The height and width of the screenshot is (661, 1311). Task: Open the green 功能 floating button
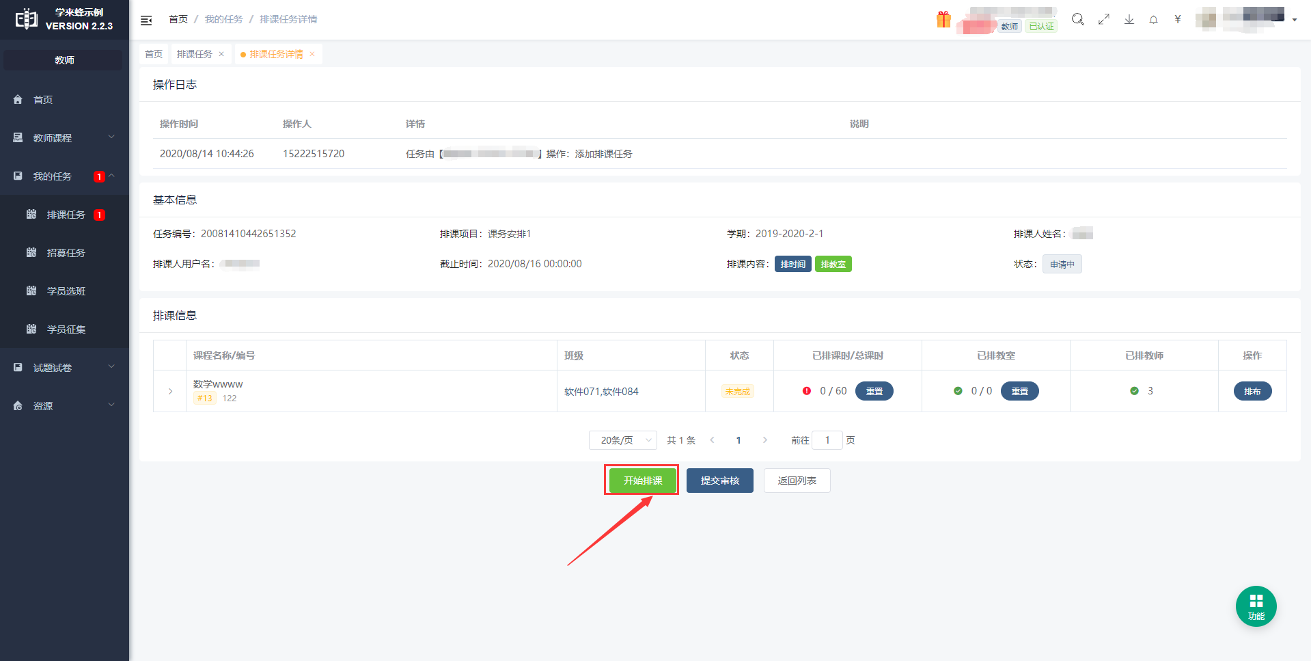[x=1256, y=606]
